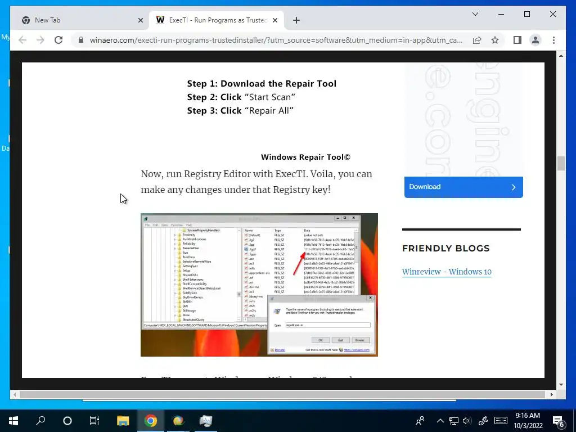Screen dimensions: 576x432
Task: Share this page from address bar
Action: [x=477, y=40]
